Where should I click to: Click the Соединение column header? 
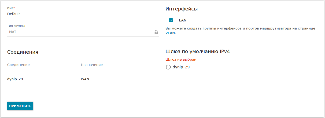(x=18, y=65)
